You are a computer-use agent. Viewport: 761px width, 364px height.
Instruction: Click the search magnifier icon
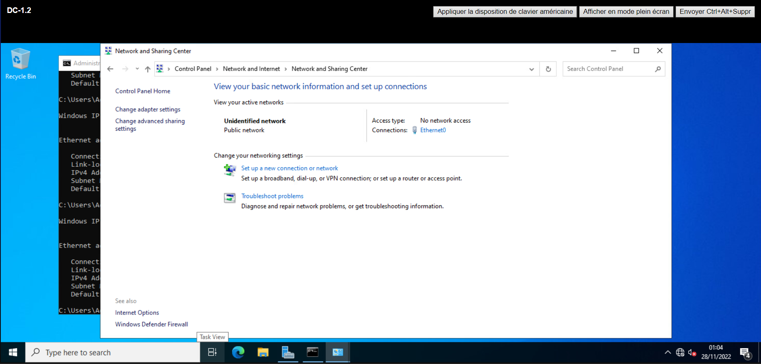click(x=658, y=69)
